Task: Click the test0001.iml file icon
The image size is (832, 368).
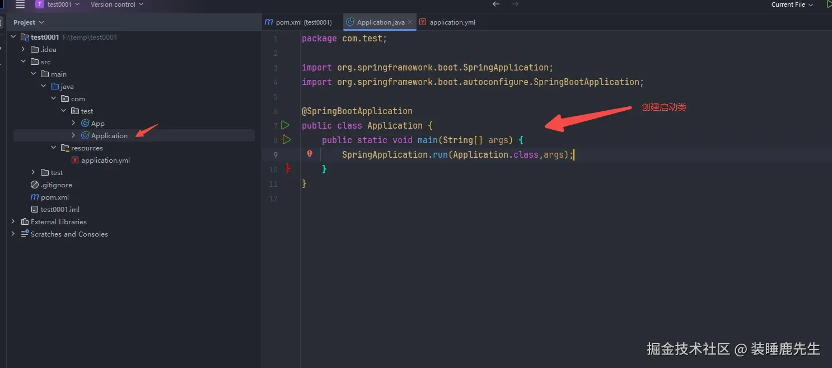Action: pyautogui.click(x=35, y=210)
